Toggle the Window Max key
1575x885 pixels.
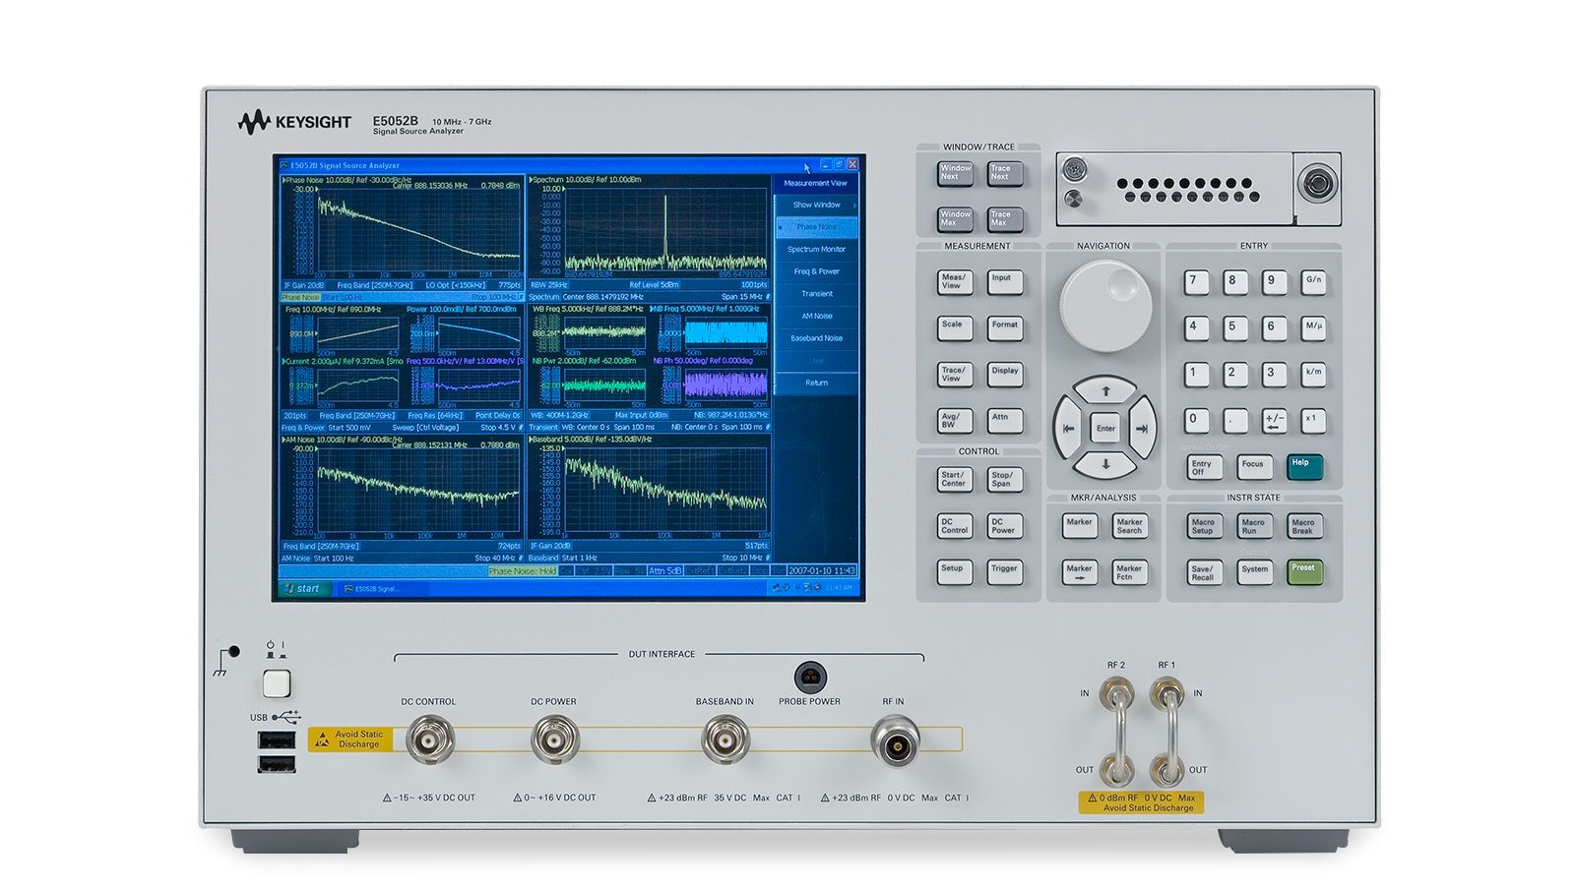click(955, 218)
